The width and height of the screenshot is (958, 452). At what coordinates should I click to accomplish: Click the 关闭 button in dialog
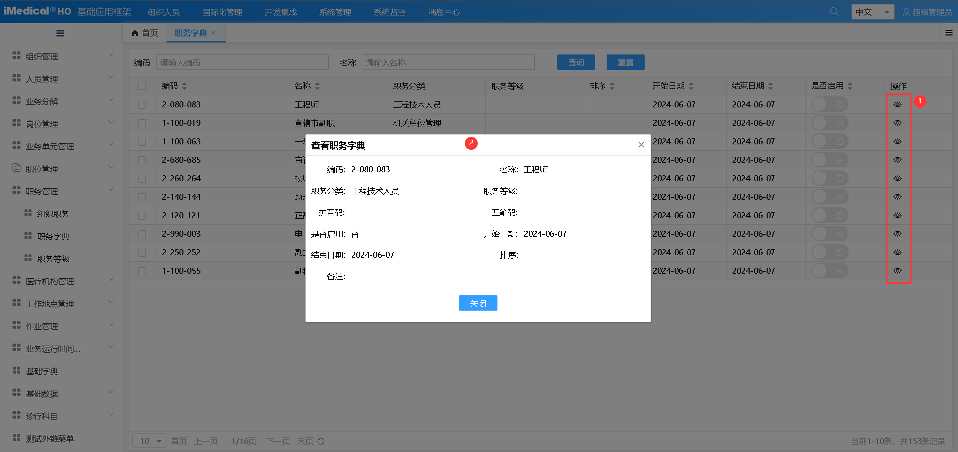tap(478, 303)
